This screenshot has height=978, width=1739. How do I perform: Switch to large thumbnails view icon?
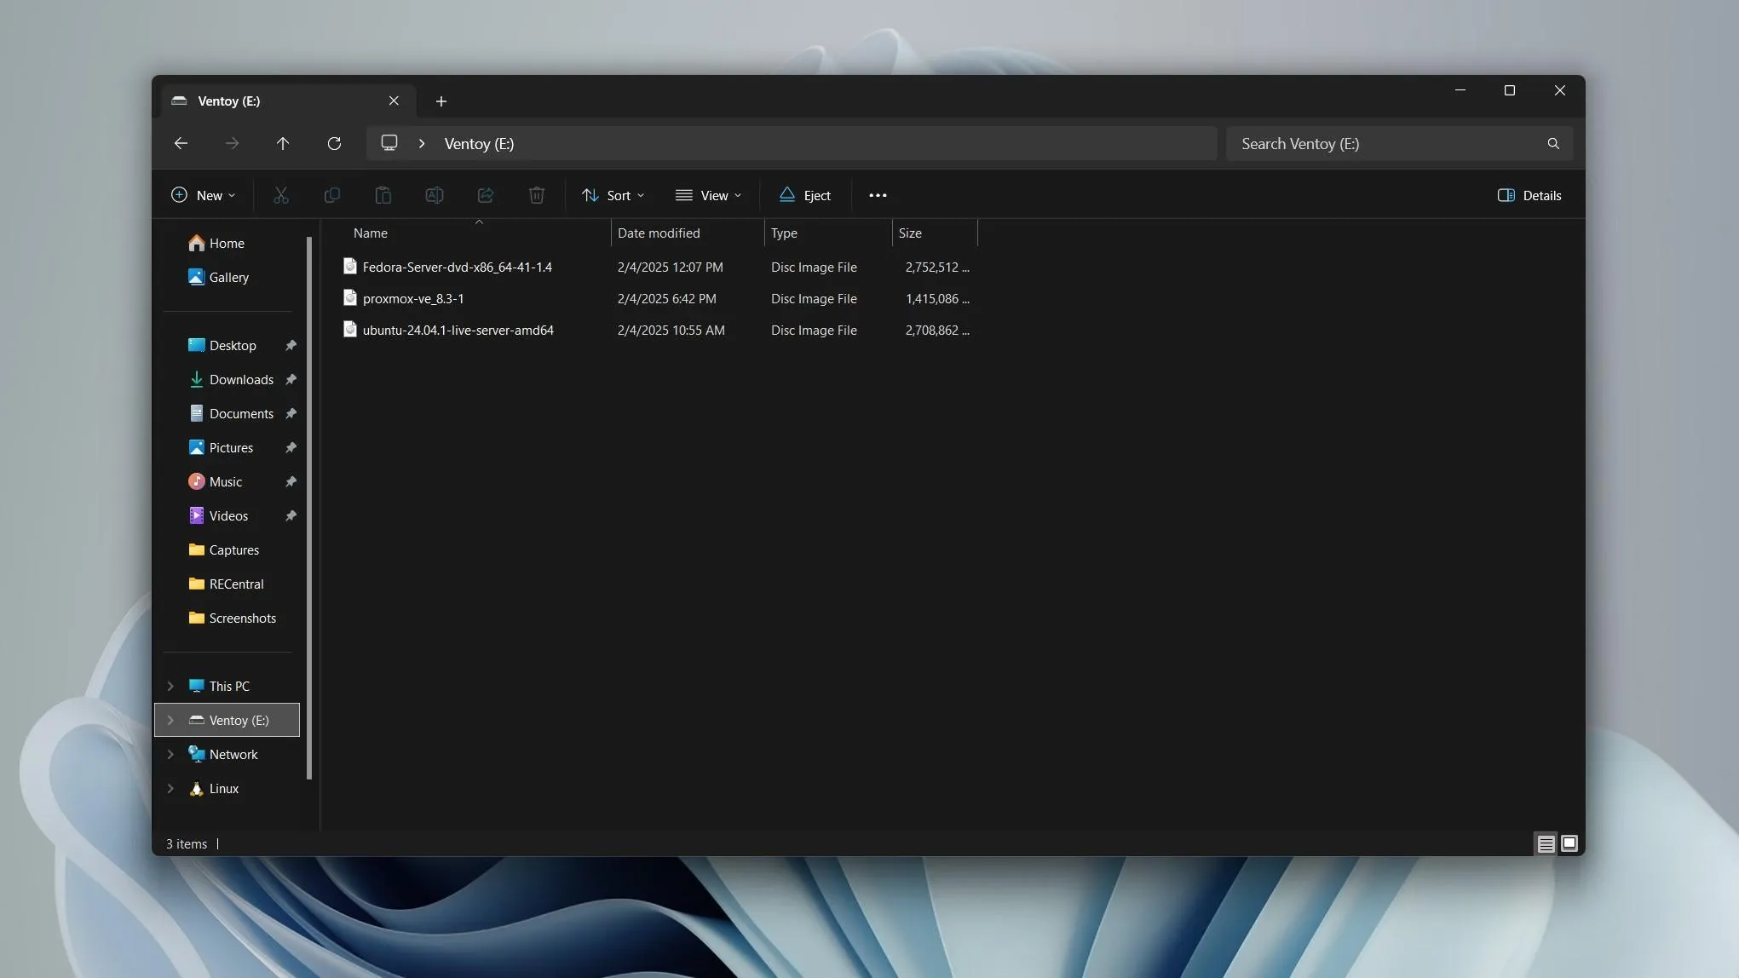coord(1569,843)
